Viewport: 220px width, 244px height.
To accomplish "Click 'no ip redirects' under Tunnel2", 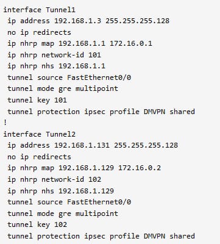I will (x=39, y=157).
